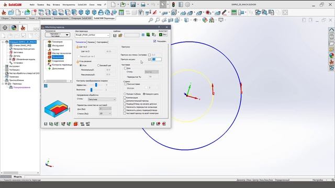Switch to the 'Эскиз' ribbon tab

pos(32,18)
